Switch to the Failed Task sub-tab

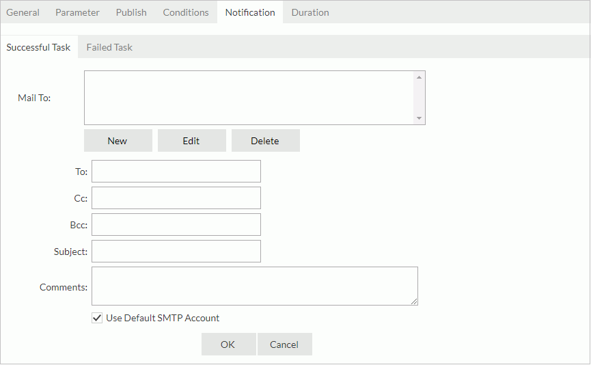point(109,47)
